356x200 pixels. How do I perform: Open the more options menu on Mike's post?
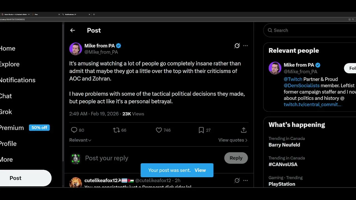click(x=245, y=46)
